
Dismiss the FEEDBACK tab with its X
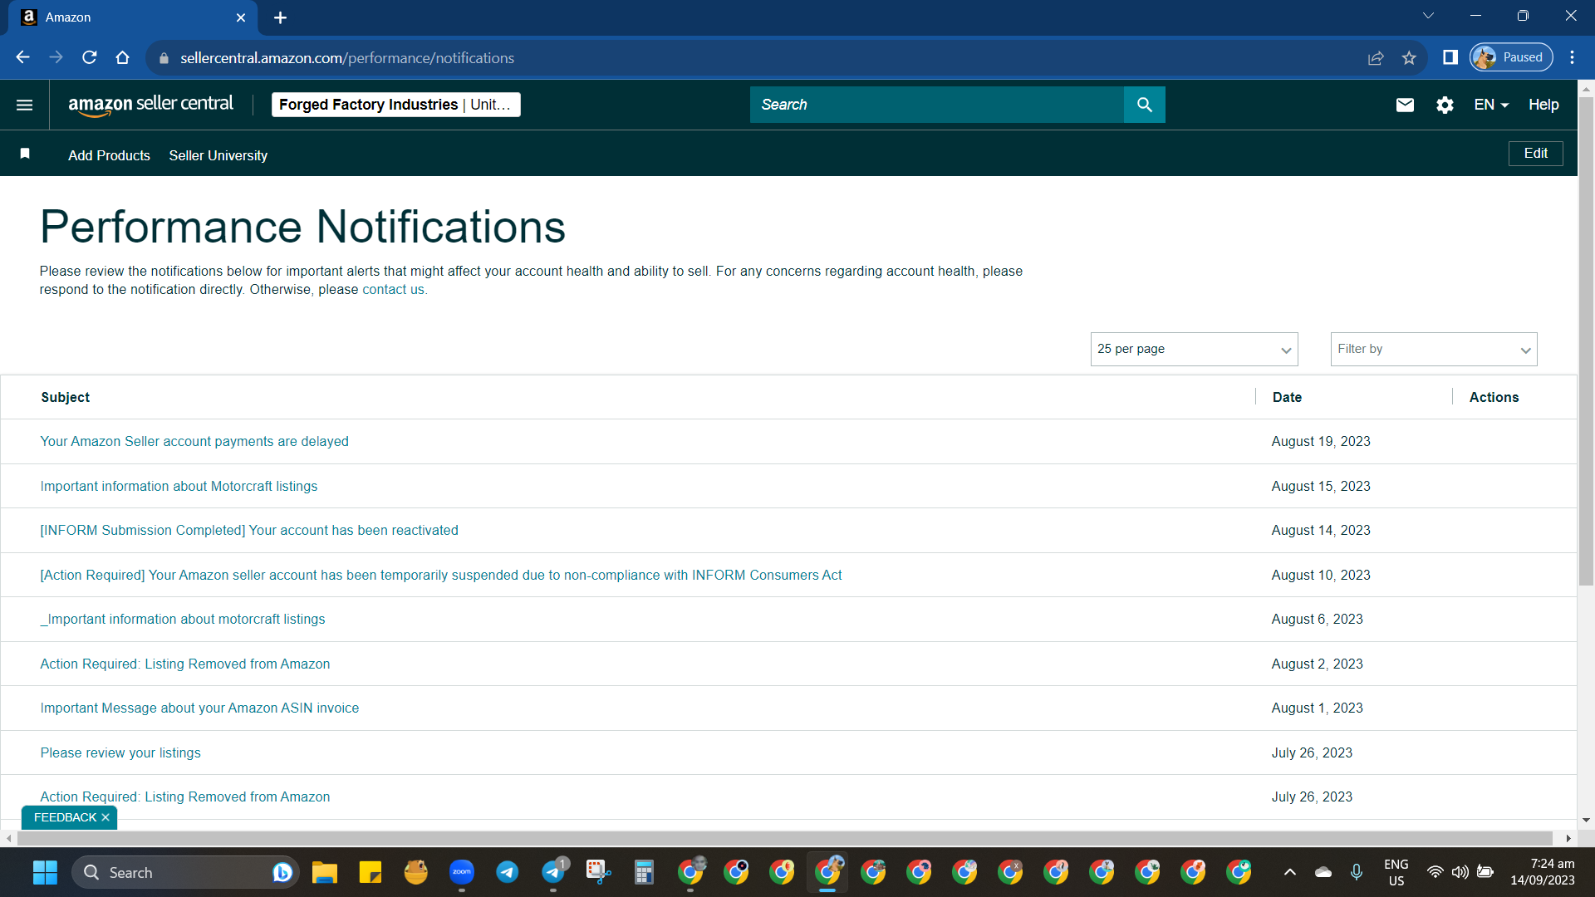(106, 817)
